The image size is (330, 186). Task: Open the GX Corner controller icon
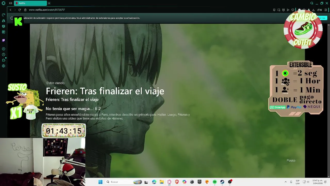(11, 3)
